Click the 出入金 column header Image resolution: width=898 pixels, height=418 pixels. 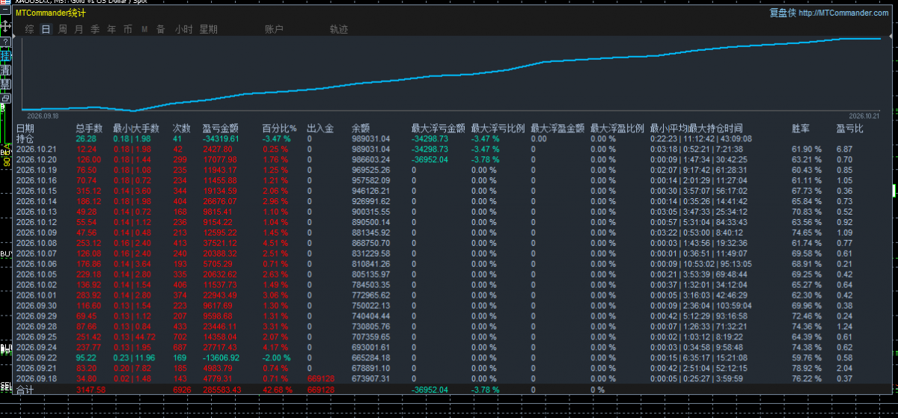pos(320,128)
